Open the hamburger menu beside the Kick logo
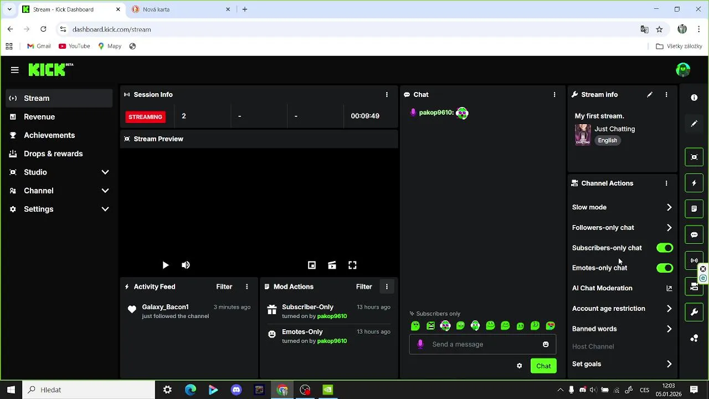 tap(15, 70)
